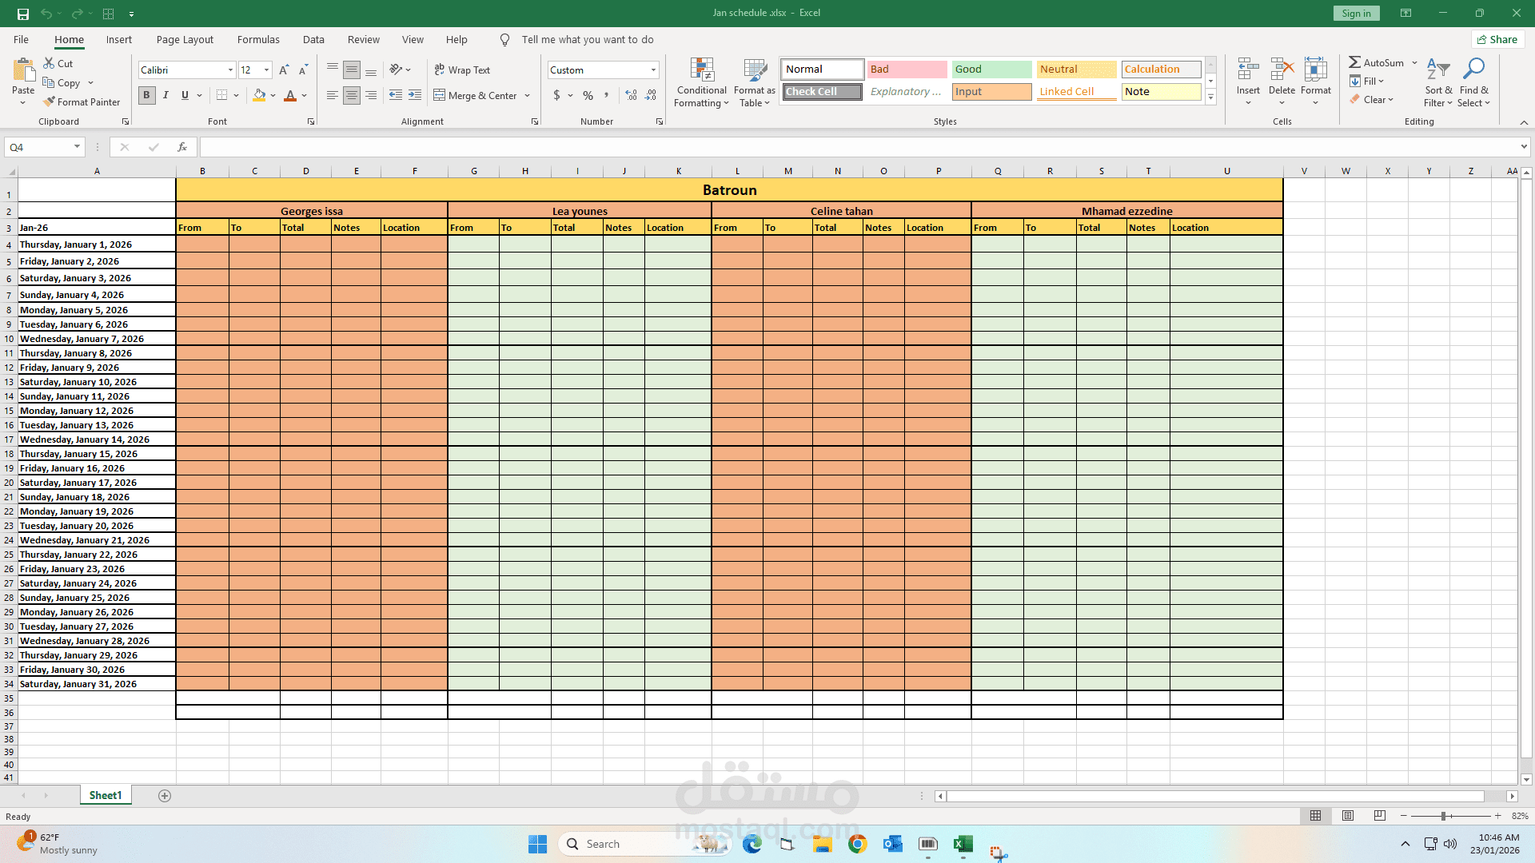This screenshot has height=863, width=1535.
Task: Open the Custom number format dropdown
Action: 652,70
